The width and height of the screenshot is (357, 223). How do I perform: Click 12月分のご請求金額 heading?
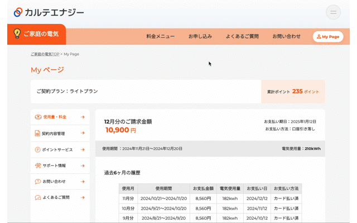[128, 122]
